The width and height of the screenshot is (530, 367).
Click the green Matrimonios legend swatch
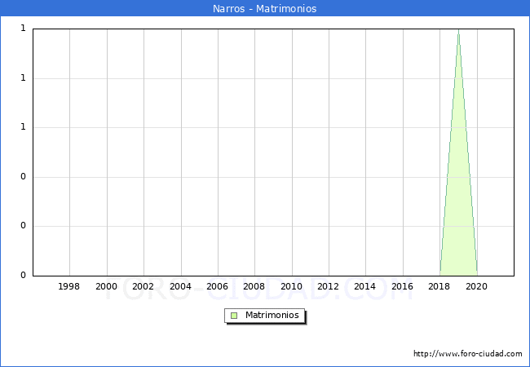click(234, 316)
